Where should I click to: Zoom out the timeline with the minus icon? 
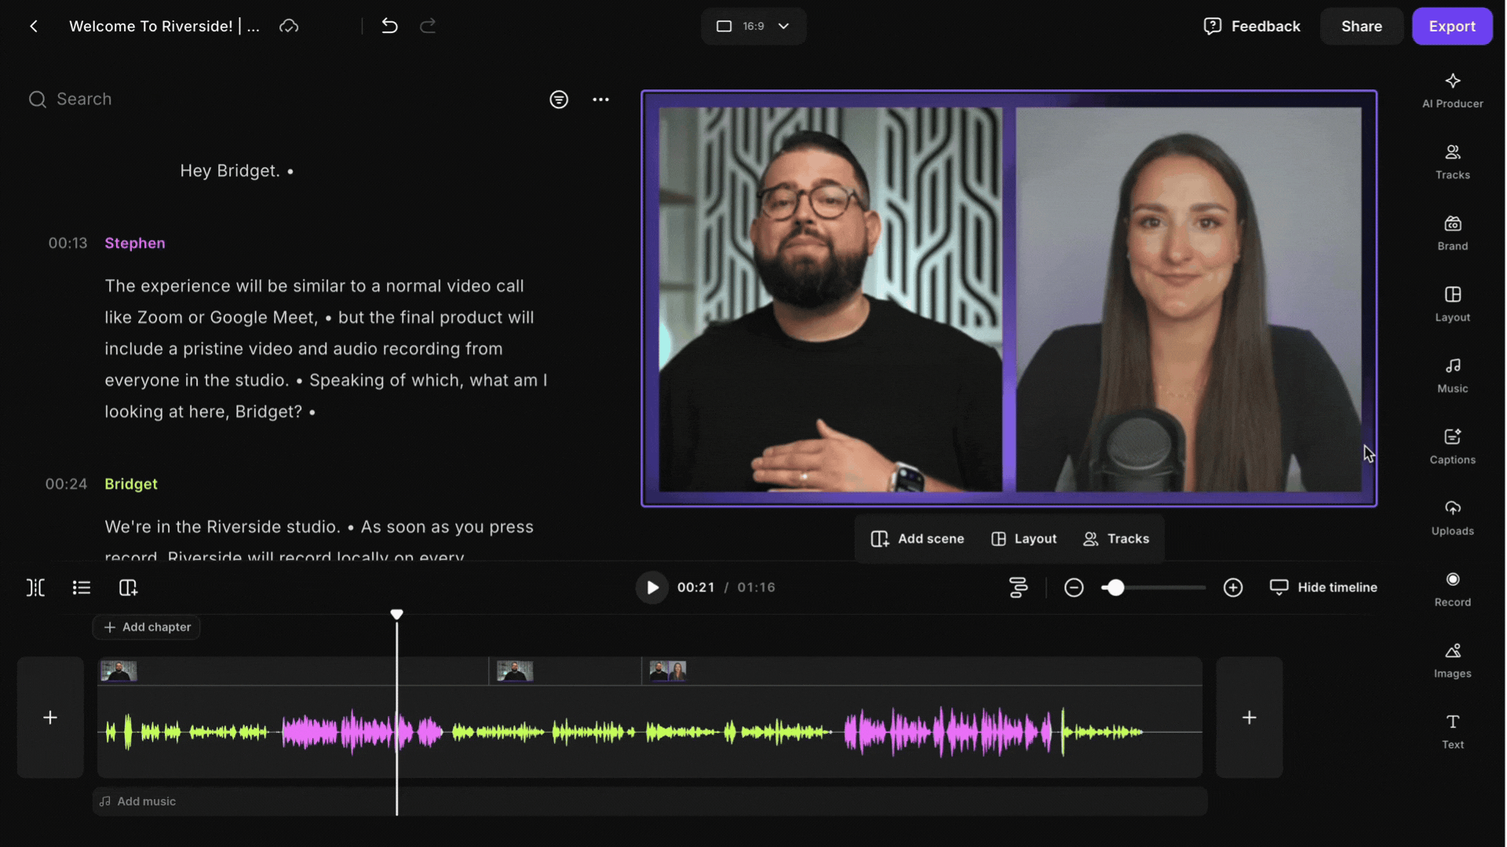click(1074, 587)
